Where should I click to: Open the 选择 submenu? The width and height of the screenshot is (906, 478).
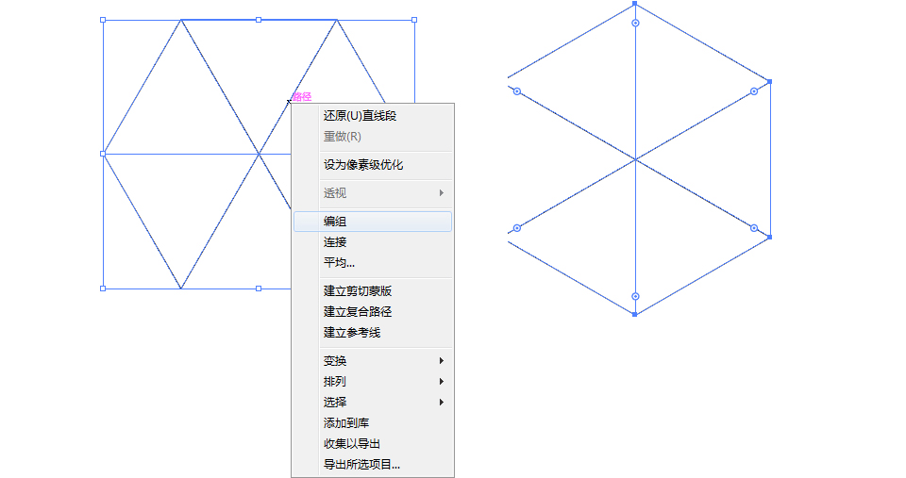click(373, 403)
